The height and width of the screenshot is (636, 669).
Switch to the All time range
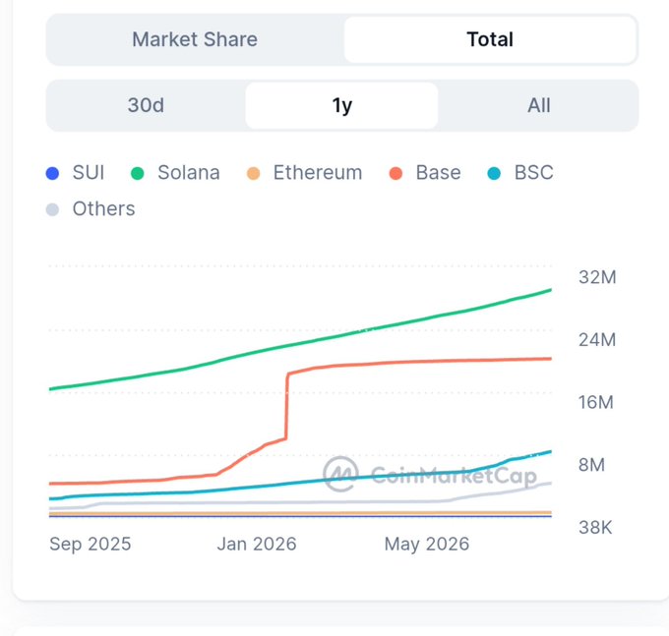coord(538,105)
